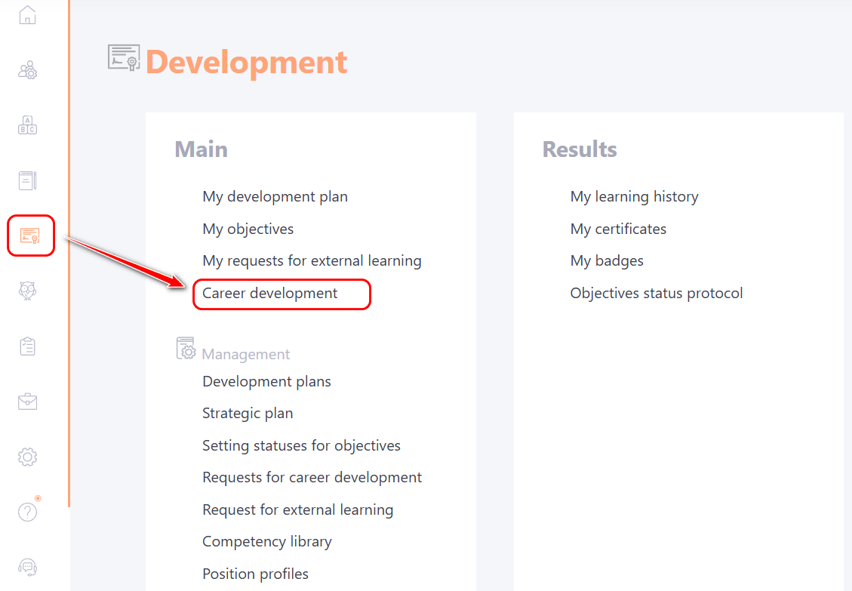Open the settings gear sidebar icon
The height and width of the screenshot is (591, 852).
[28, 457]
